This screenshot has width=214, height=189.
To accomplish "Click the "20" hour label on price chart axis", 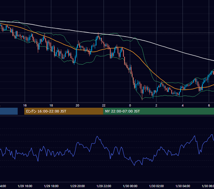I will point(77,106).
